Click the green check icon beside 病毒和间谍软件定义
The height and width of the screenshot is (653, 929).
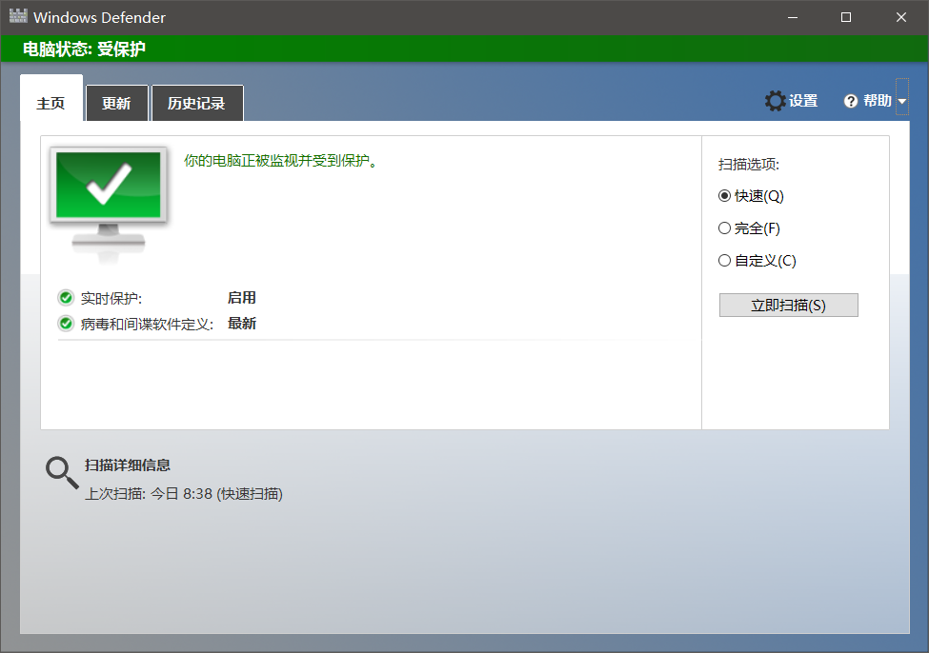click(66, 324)
